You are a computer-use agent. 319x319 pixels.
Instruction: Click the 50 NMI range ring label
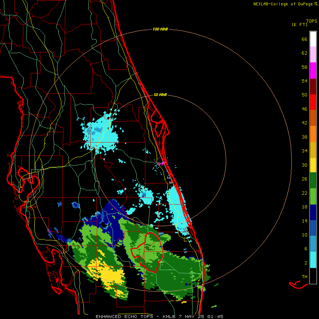[x=160, y=95]
